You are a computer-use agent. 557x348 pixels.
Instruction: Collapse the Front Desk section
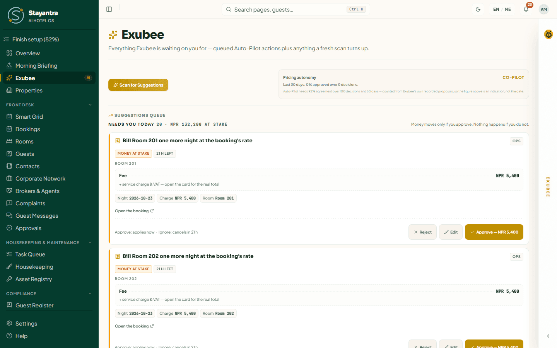(90, 105)
